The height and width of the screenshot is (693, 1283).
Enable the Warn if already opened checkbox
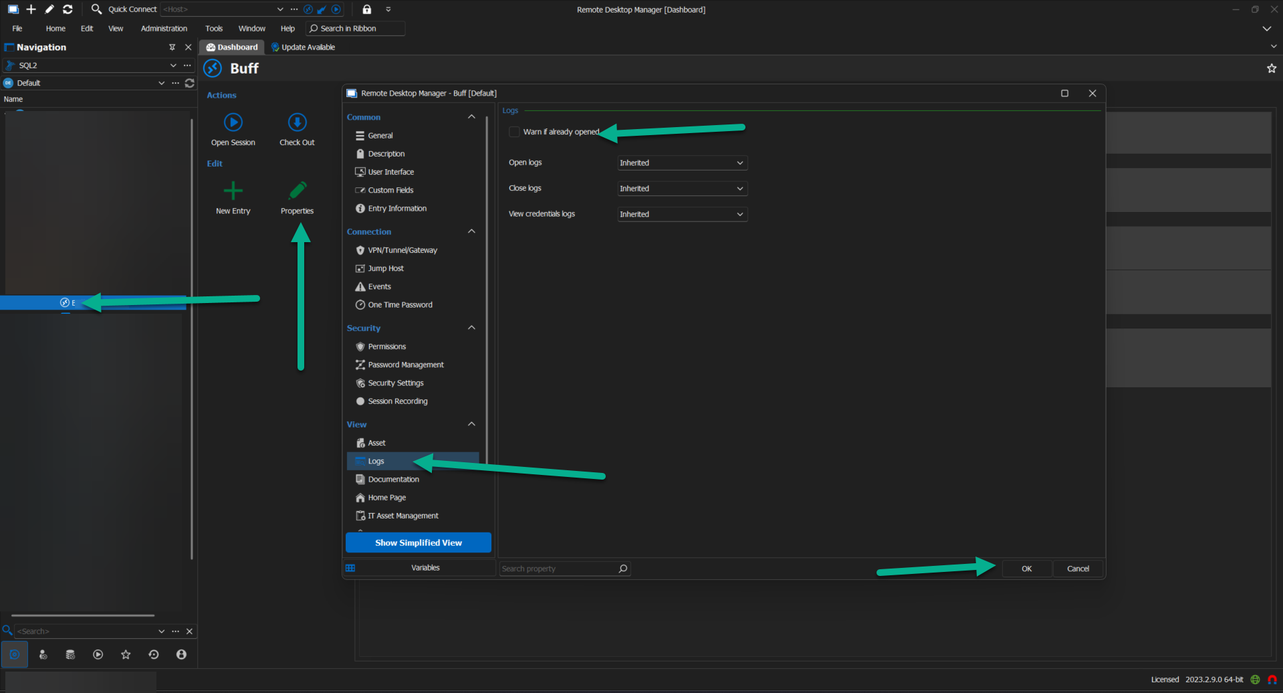pyautogui.click(x=514, y=132)
